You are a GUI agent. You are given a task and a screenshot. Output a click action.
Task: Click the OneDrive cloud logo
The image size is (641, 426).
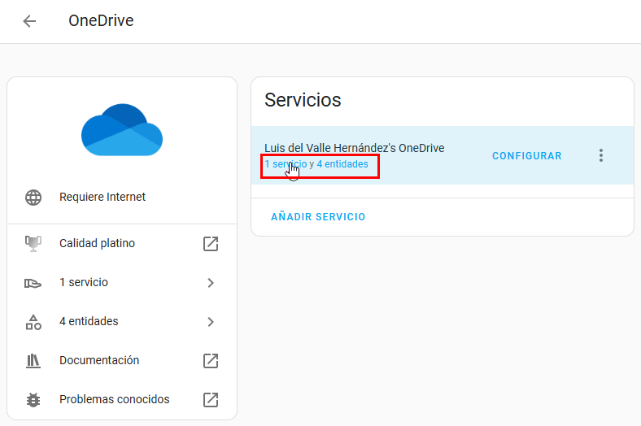coord(122,129)
